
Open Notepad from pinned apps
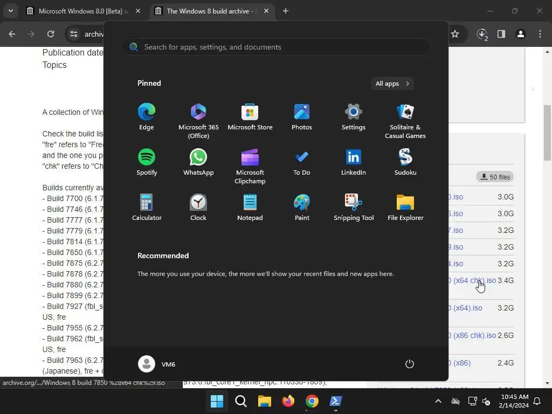click(250, 208)
